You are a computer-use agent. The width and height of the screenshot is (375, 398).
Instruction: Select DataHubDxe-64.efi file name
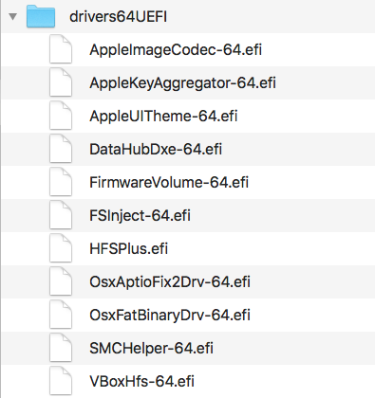pos(156,149)
